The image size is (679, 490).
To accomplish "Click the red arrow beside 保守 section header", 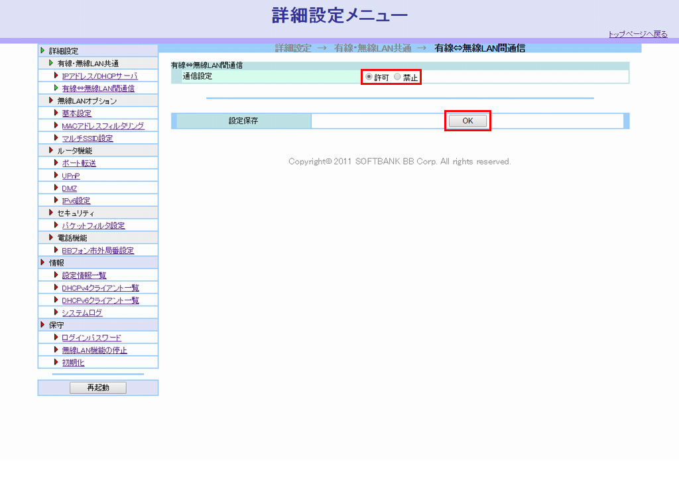I will click(x=43, y=325).
